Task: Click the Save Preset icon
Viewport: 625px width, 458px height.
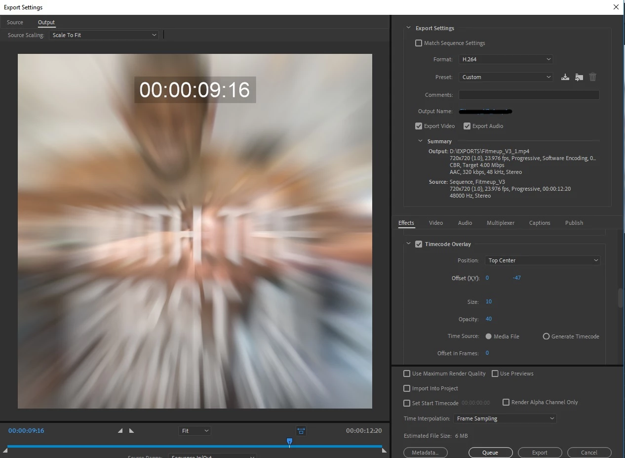Action: 565,77
